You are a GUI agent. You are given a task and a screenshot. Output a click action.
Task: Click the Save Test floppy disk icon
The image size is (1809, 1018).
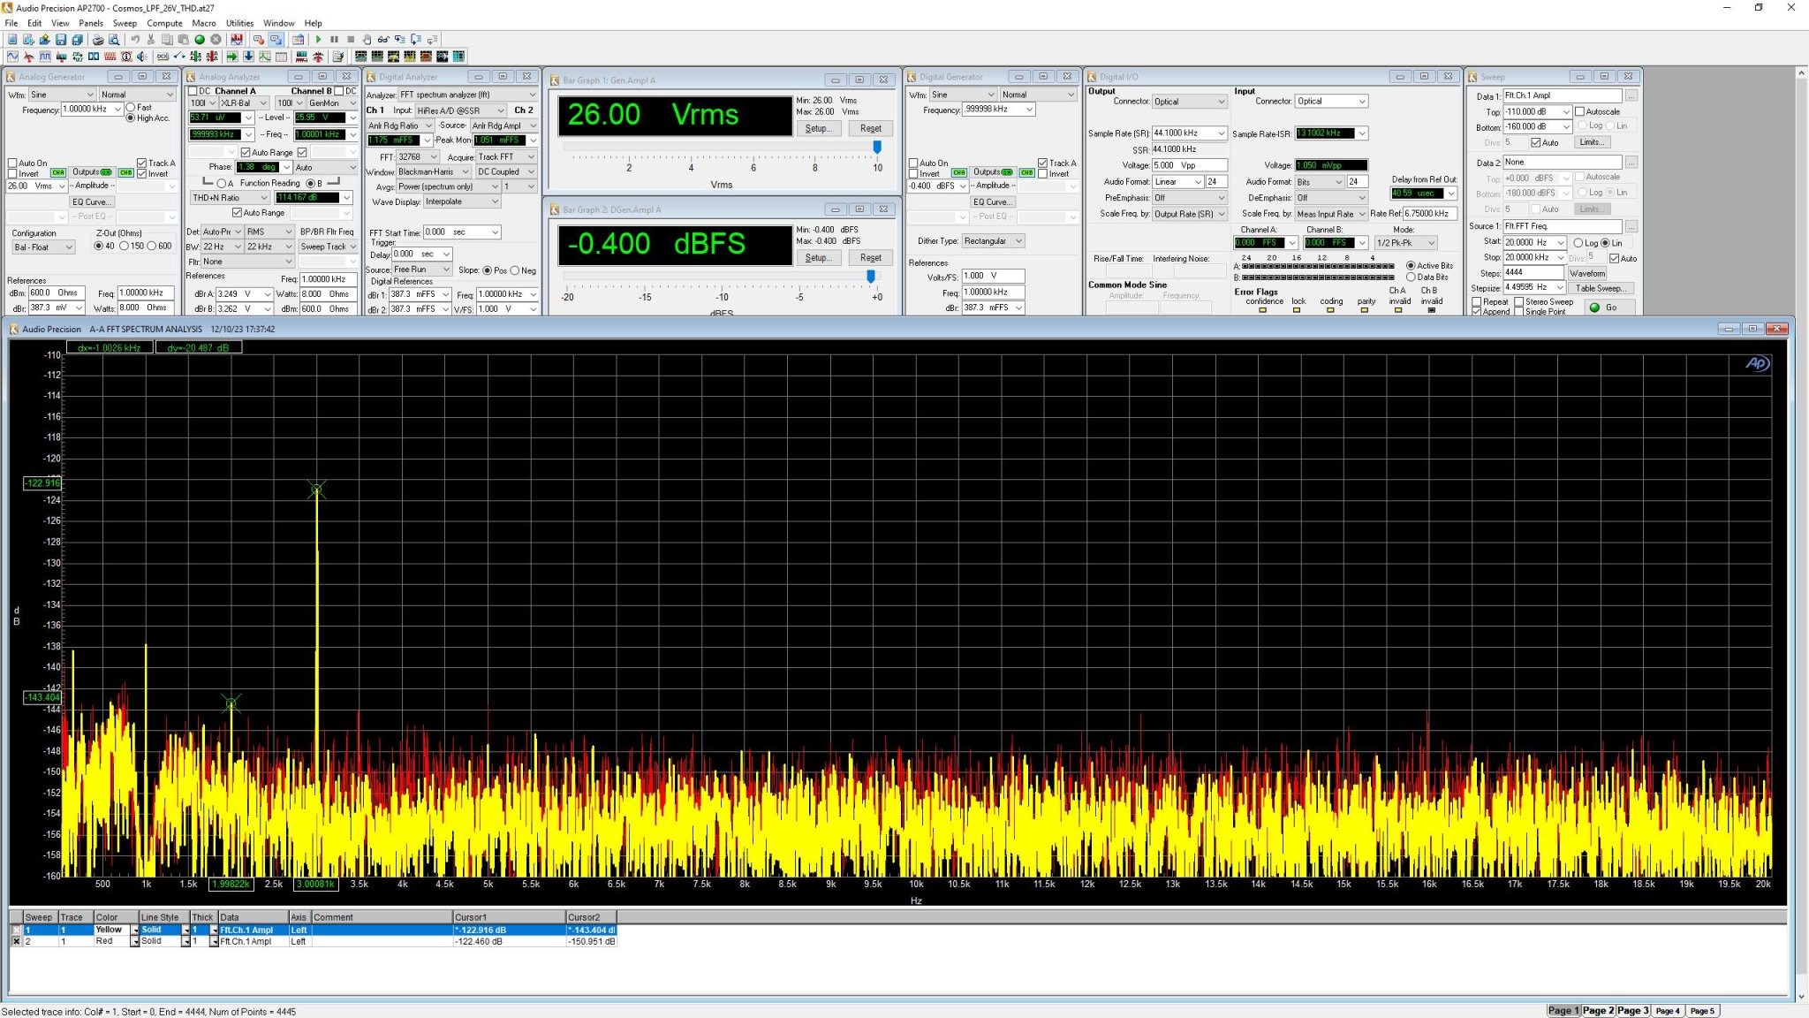click(61, 40)
